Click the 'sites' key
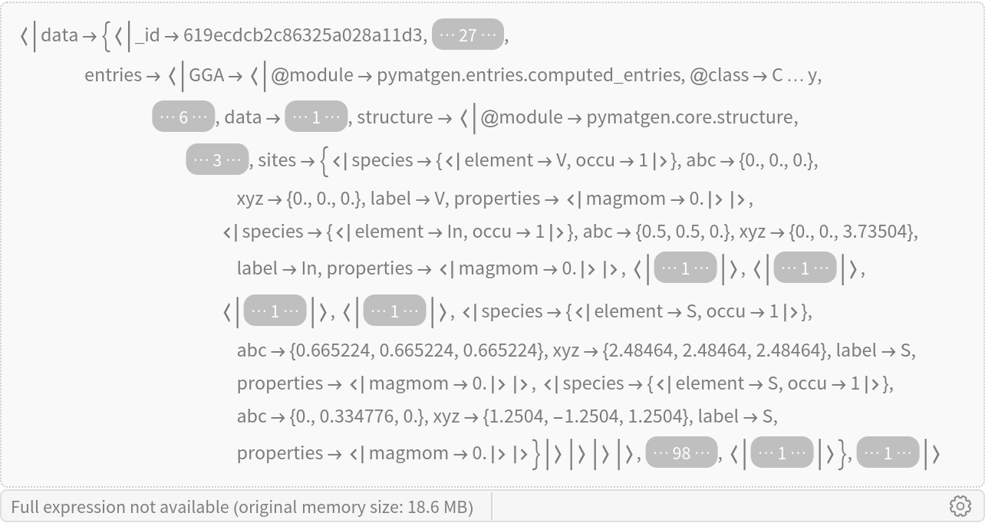The height and width of the screenshot is (523, 985). tap(277, 160)
